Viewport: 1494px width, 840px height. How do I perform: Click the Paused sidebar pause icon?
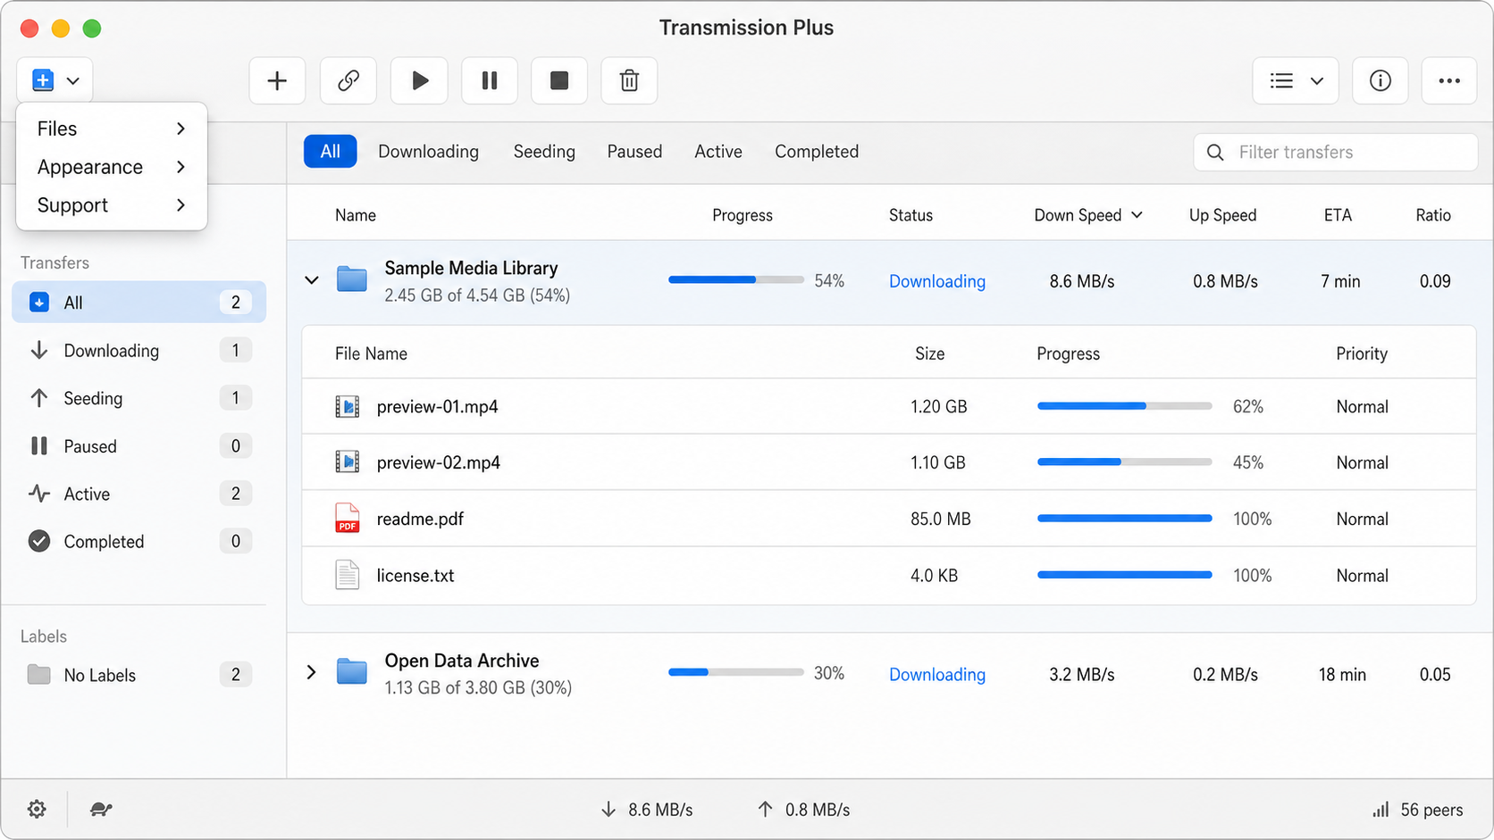39,445
